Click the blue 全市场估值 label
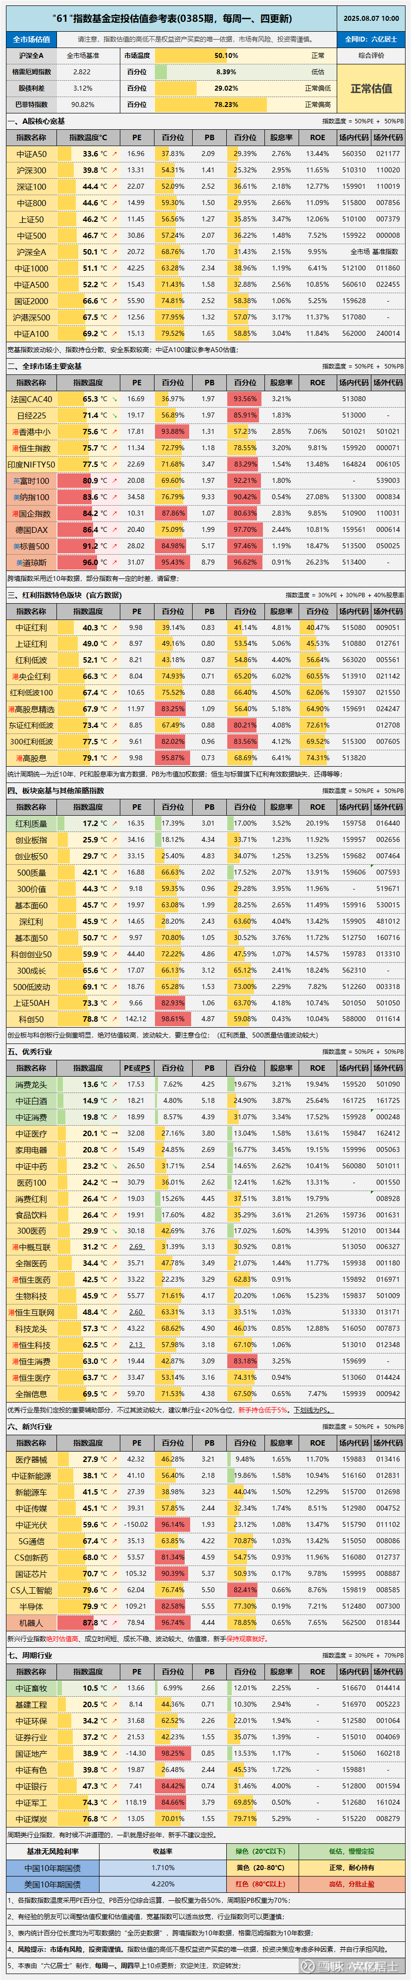The image size is (411, 1980). coord(31,39)
